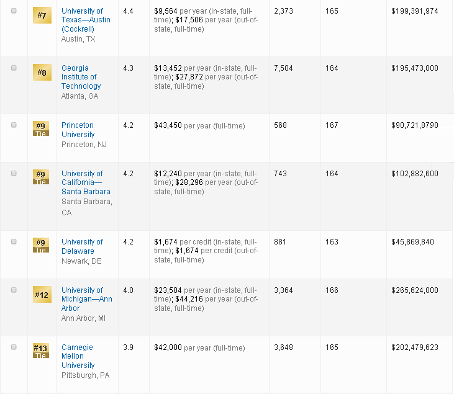The height and width of the screenshot is (394, 454).
Task: Check the Princeton University compare box
Action: pos(14,125)
